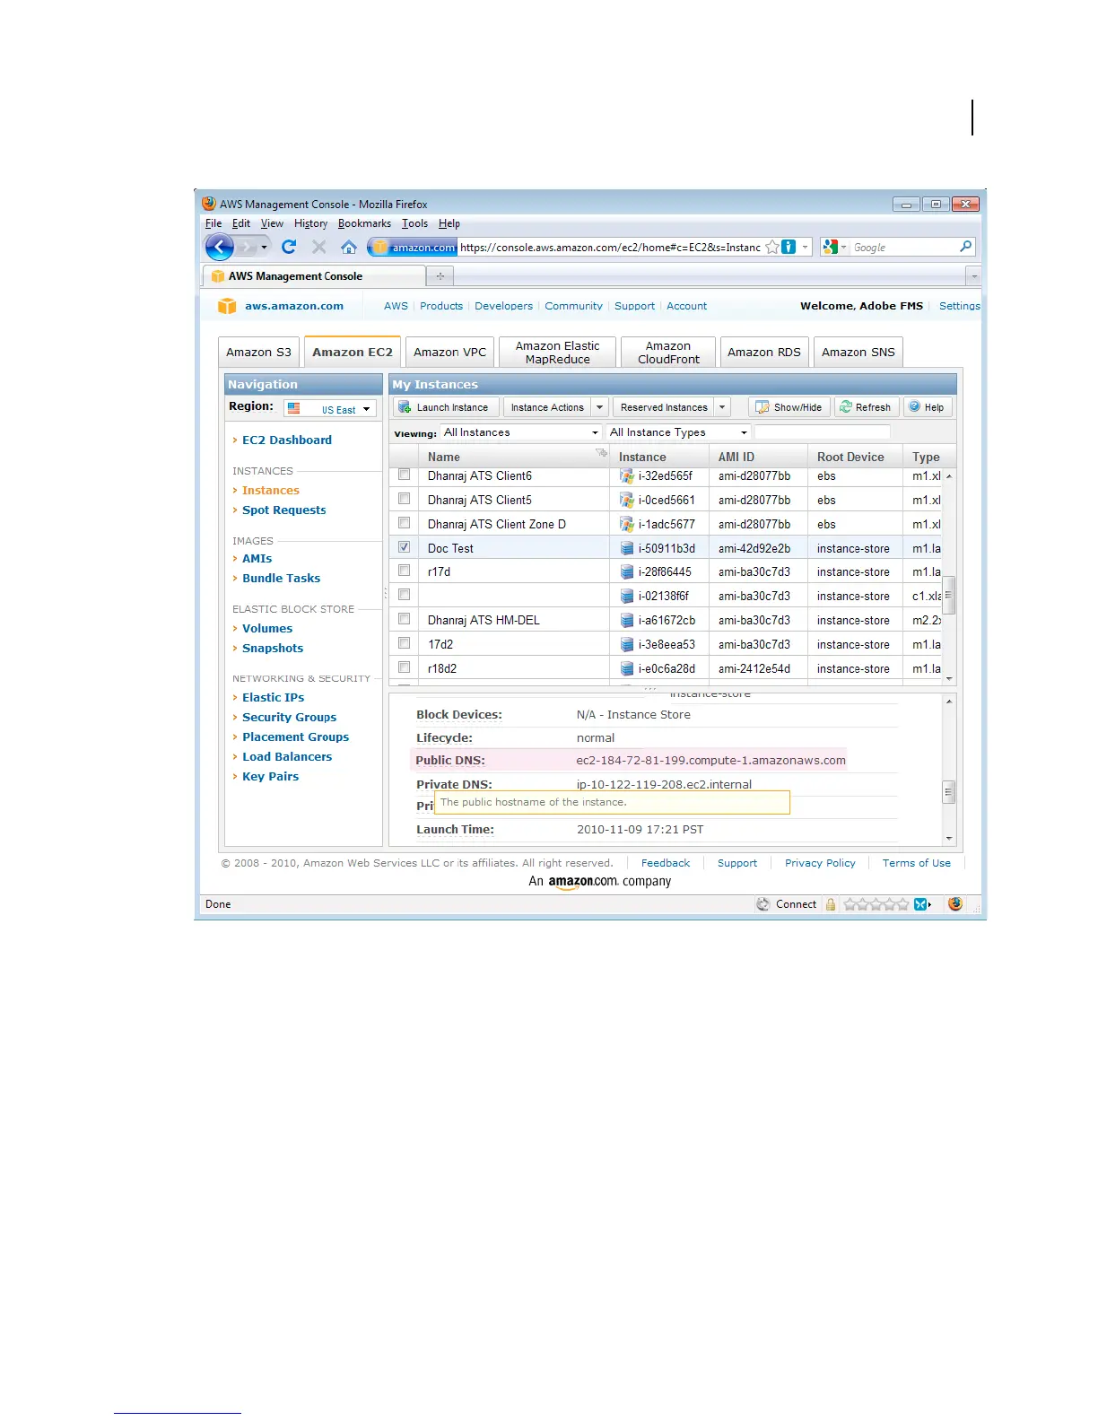Open the address bar history dropdown arrow

(x=805, y=247)
